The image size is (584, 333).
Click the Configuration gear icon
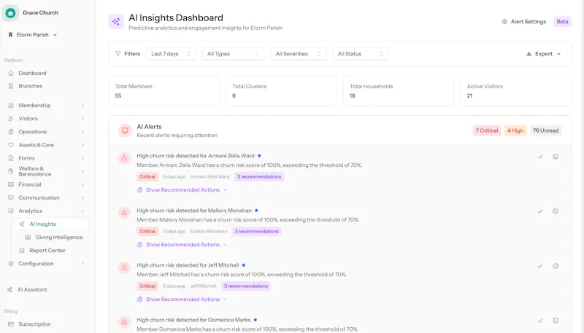pyautogui.click(x=11, y=264)
